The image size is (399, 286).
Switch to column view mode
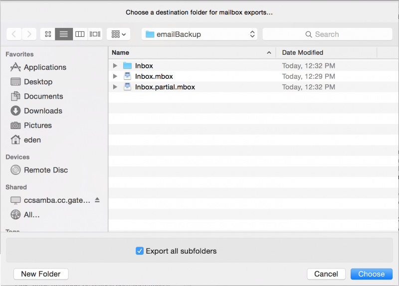80,34
